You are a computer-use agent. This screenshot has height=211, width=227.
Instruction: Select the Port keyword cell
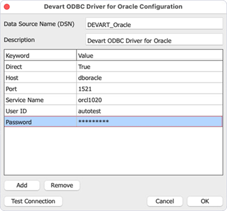40,89
